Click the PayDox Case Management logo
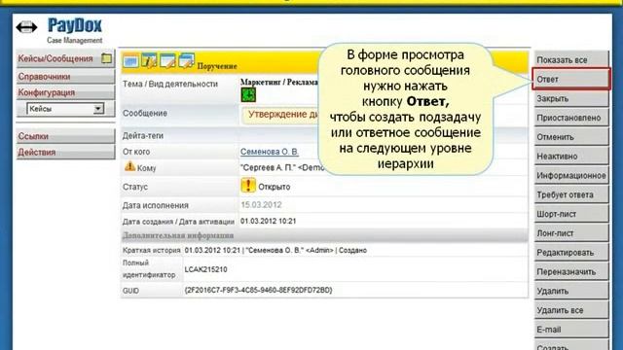623x350 pixels. pos(75,30)
